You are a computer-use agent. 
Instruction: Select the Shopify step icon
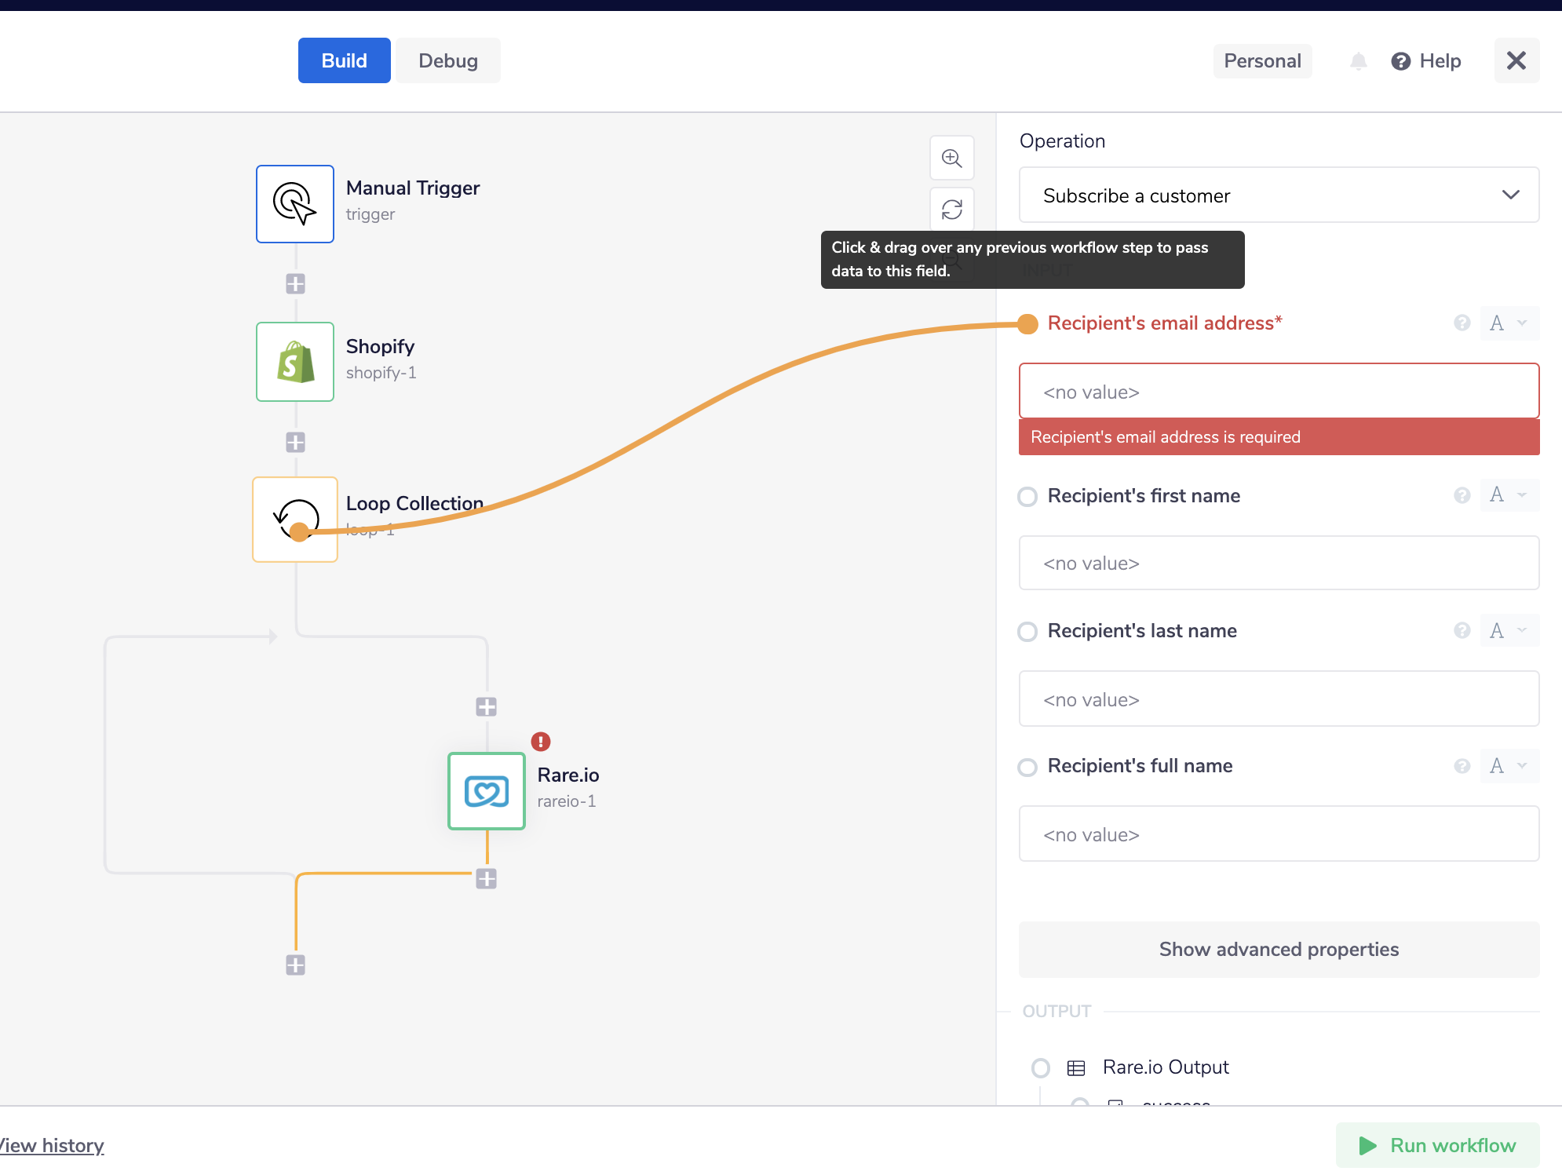pyautogui.click(x=294, y=362)
